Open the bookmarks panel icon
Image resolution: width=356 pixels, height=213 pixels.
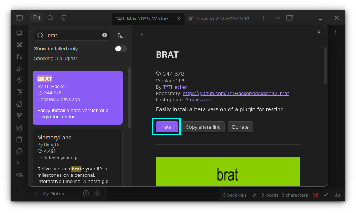[64, 18]
